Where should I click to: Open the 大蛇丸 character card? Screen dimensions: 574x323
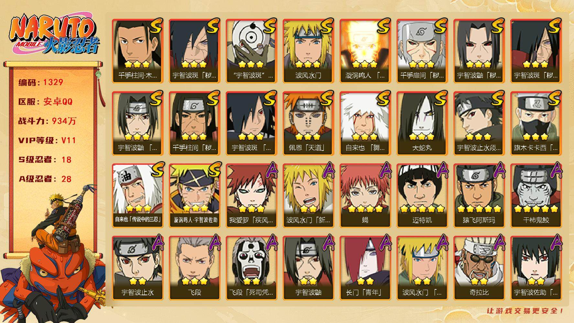pos(422,123)
